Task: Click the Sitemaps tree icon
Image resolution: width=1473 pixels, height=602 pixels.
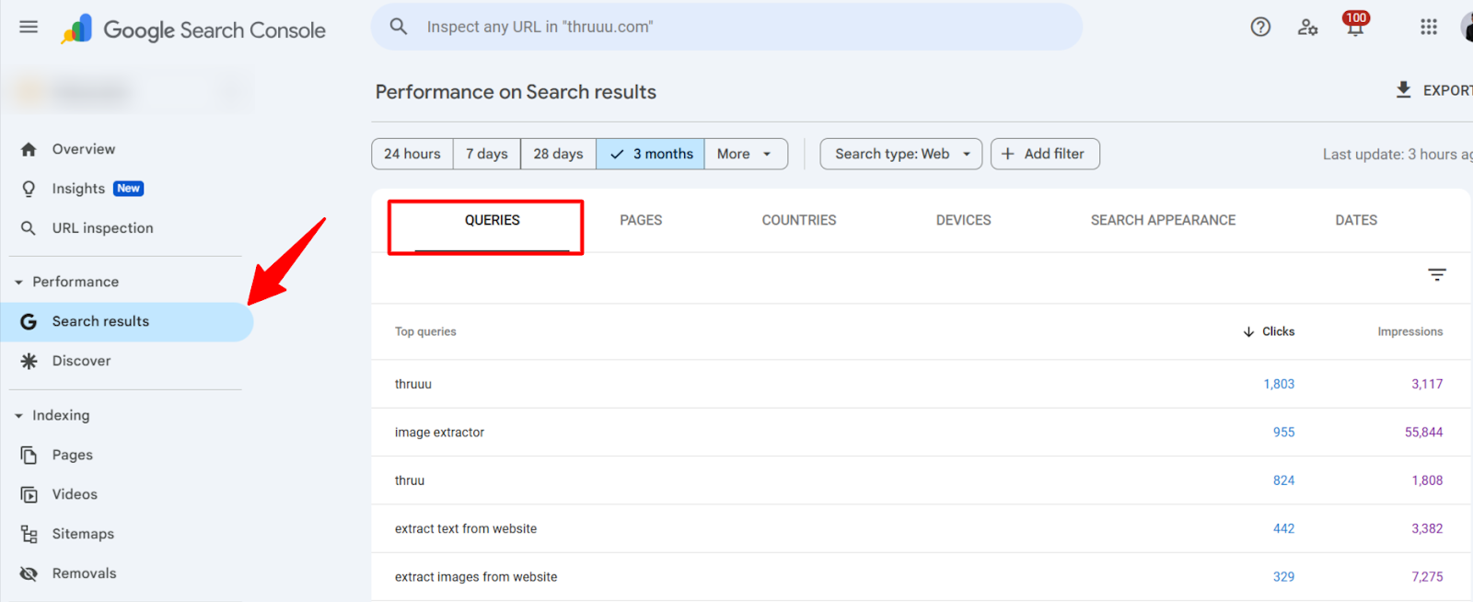Action: point(29,534)
